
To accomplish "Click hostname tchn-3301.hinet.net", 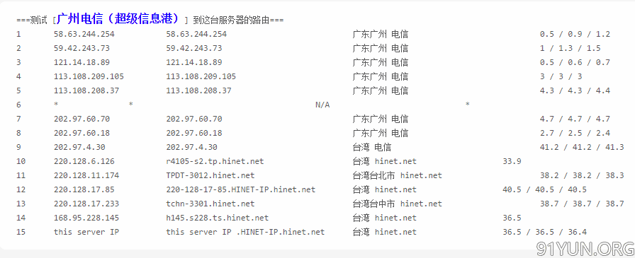I will 210,204.
